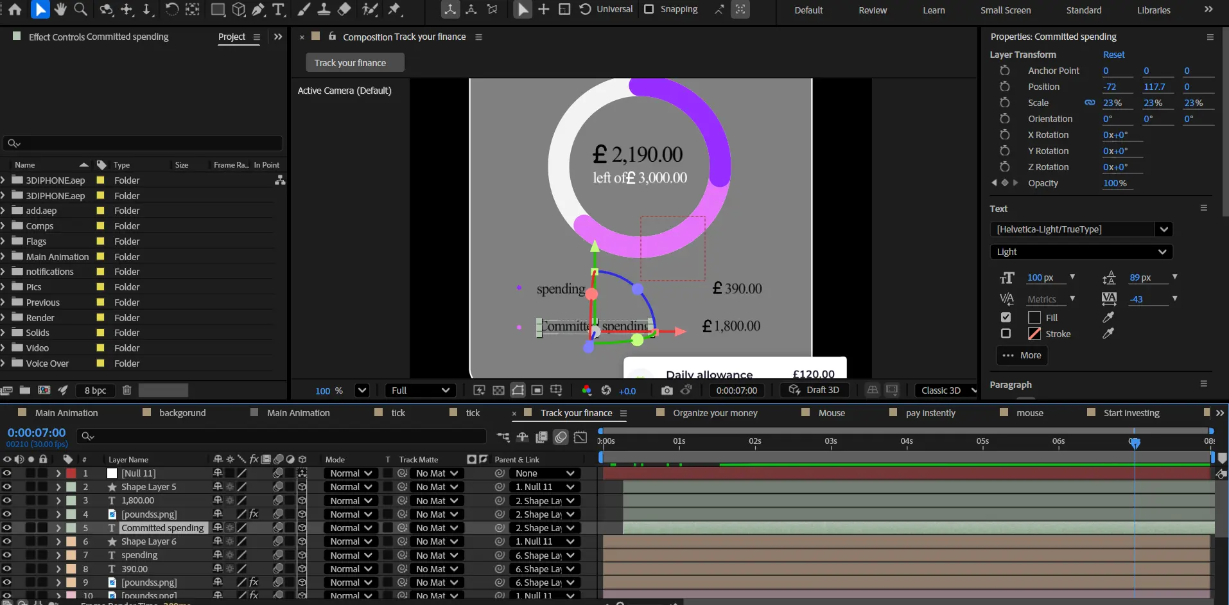Screen dimensions: 1229x605
Task: Click the Home icon
Action: click(15, 9)
